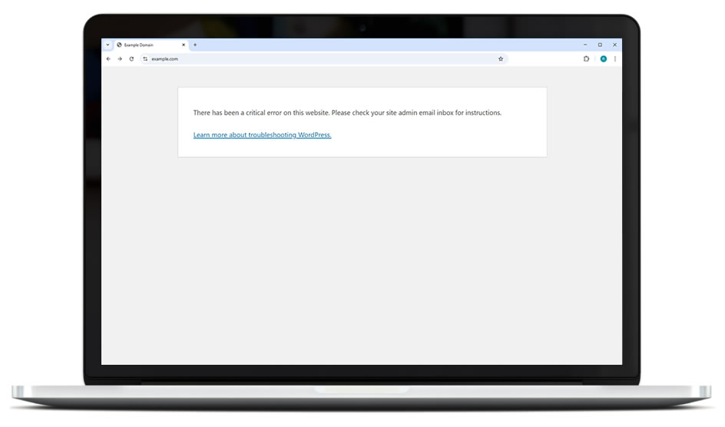Click the forward navigation arrow
The height and width of the screenshot is (427, 725).
coord(120,58)
